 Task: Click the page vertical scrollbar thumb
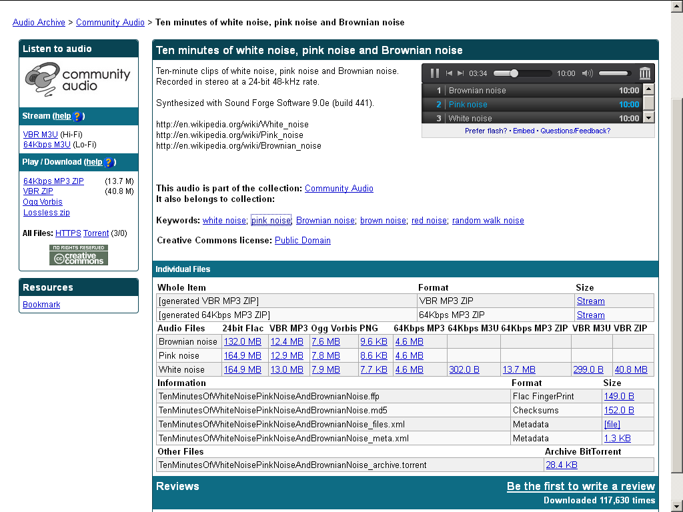pyautogui.click(x=678, y=285)
